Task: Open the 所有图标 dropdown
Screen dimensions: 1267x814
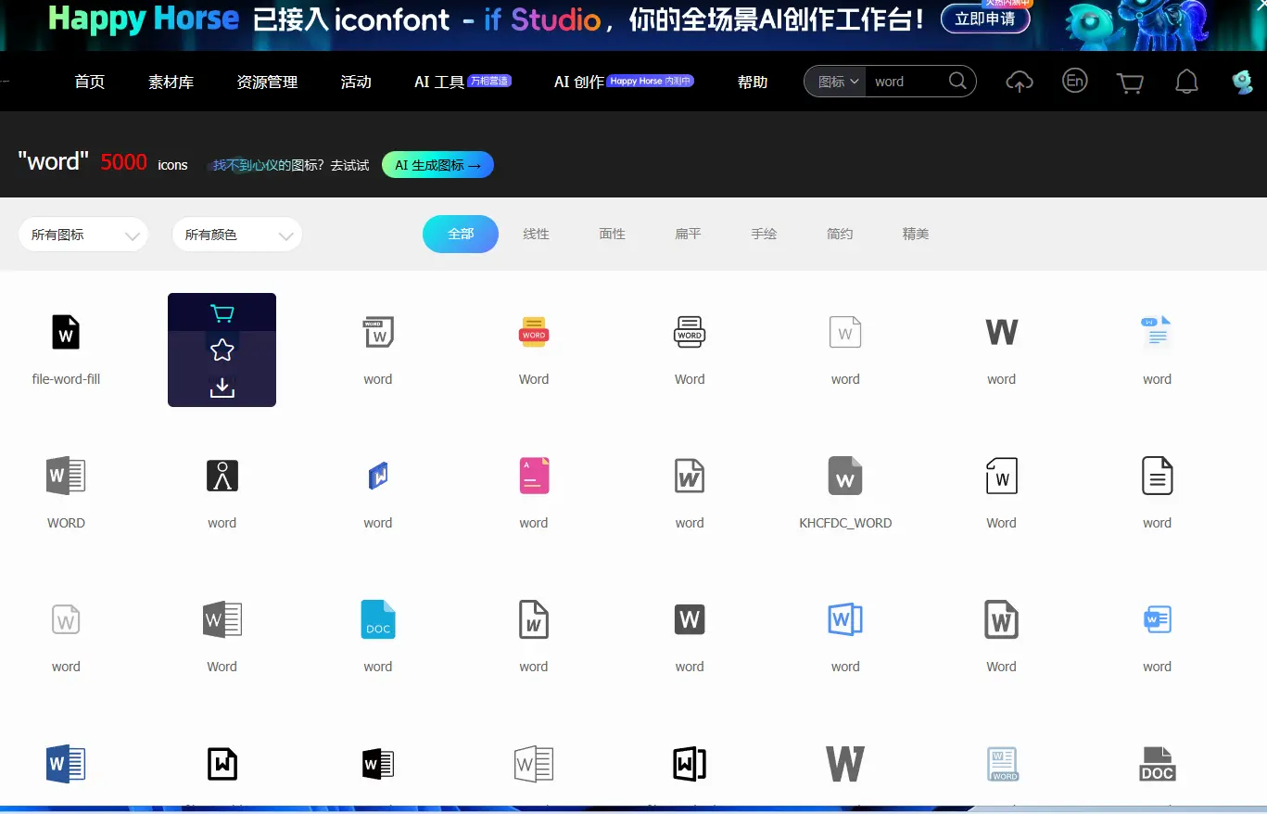Action: point(83,235)
